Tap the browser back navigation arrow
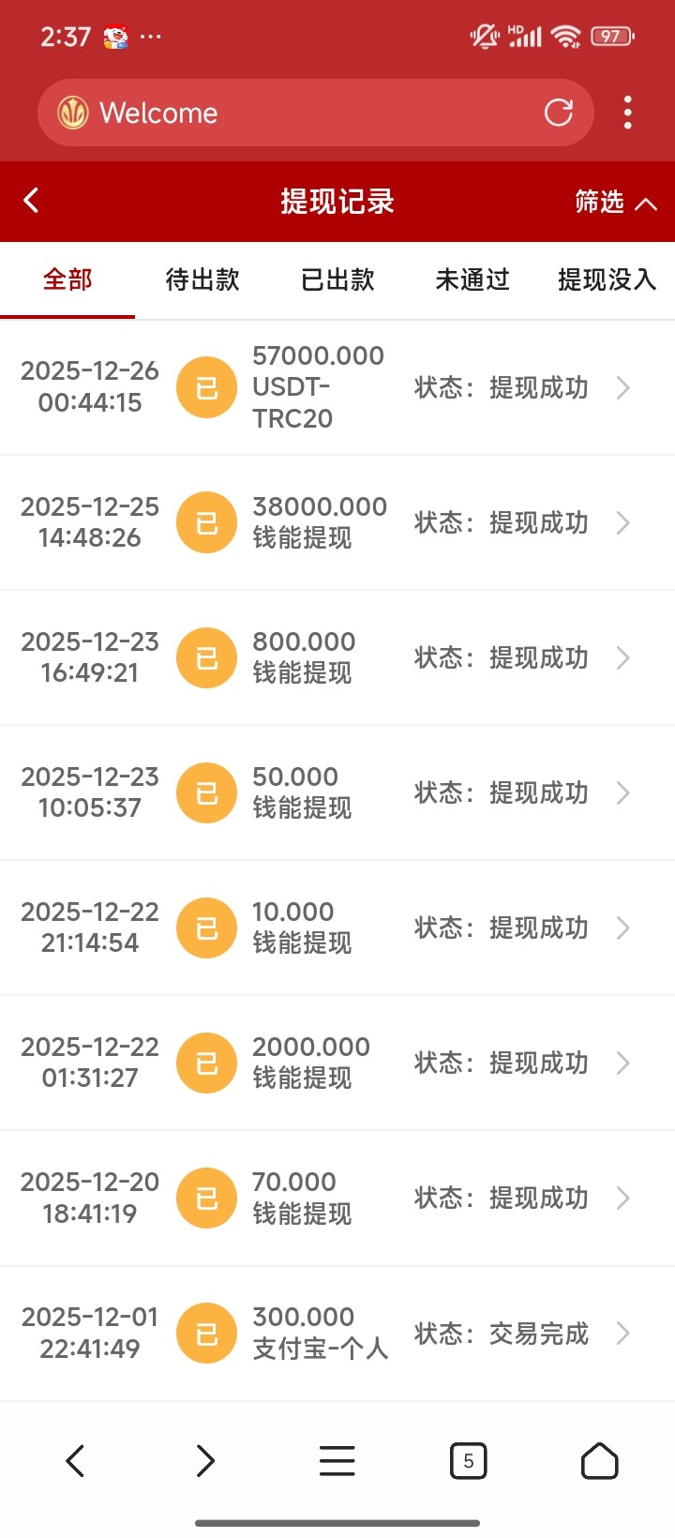The height and width of the screenshot is (1538, 675). [x=75, y=1461]
